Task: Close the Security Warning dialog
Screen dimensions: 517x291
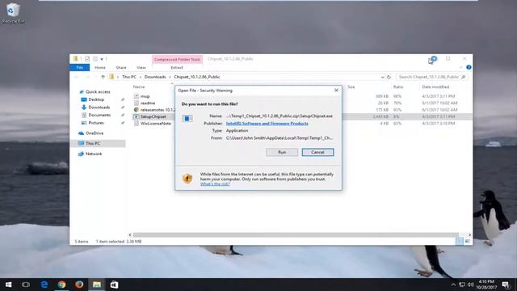Action: click(336, 90)
